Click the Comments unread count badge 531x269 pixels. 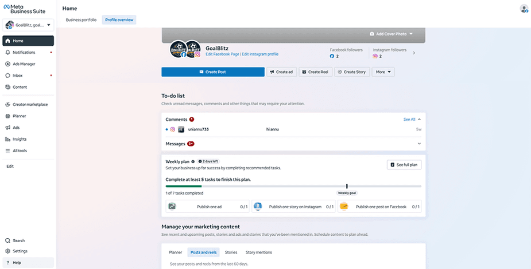[x=192, y=120]
